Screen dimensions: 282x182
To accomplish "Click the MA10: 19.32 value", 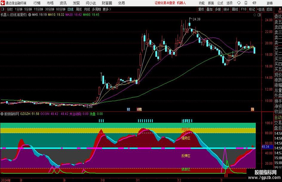I will coord(56,15).
